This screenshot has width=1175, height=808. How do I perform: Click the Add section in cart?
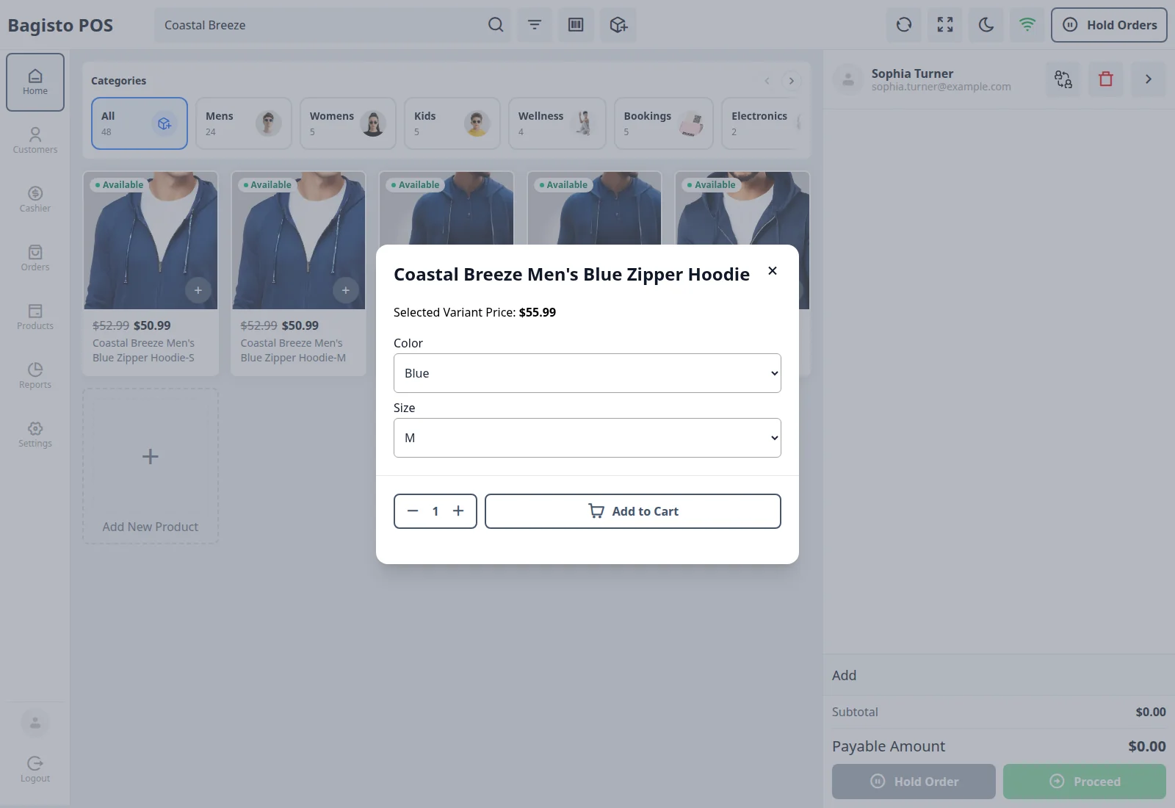click(999, 675)
